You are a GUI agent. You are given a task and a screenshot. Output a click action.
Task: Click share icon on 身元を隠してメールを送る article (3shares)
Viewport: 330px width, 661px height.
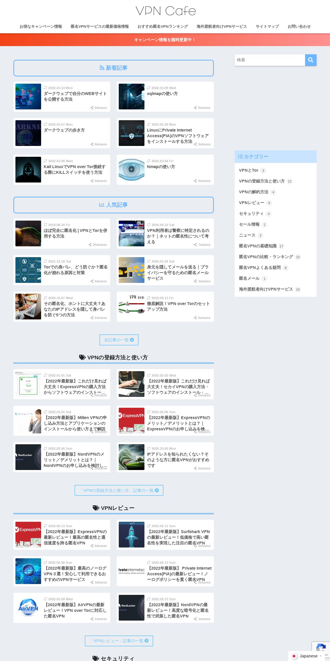point(195,281)
